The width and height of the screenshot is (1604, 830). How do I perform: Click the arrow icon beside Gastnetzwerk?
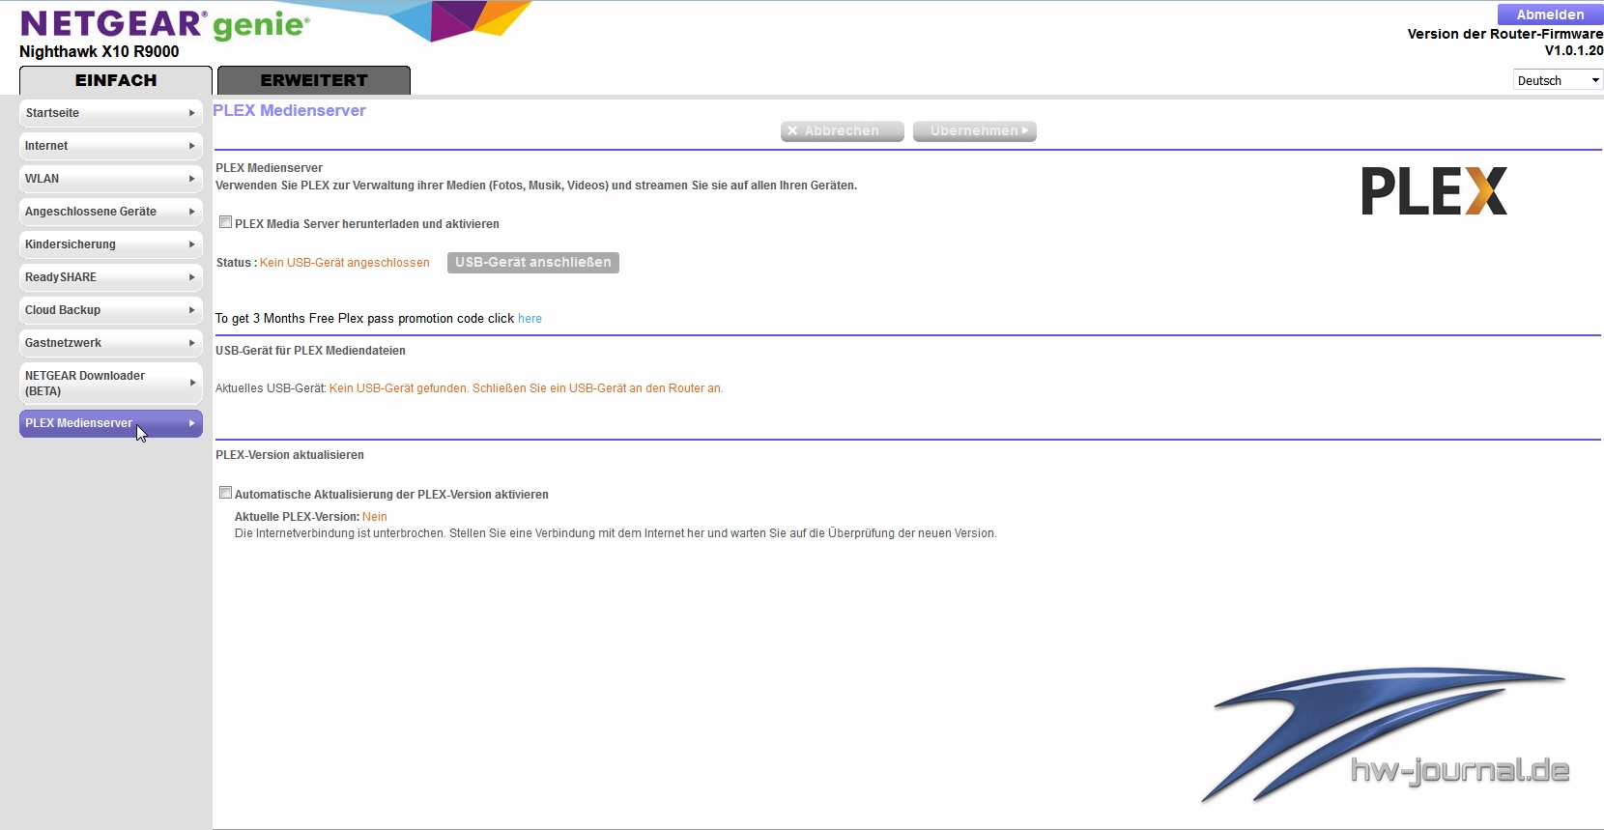tap(191, 343)
